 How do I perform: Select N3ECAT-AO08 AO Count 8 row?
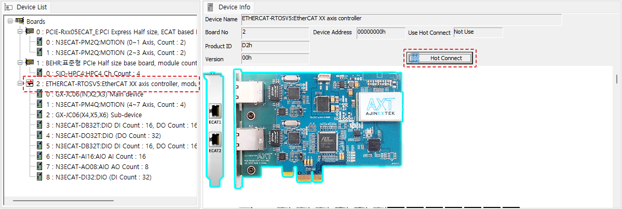(97, 167)
